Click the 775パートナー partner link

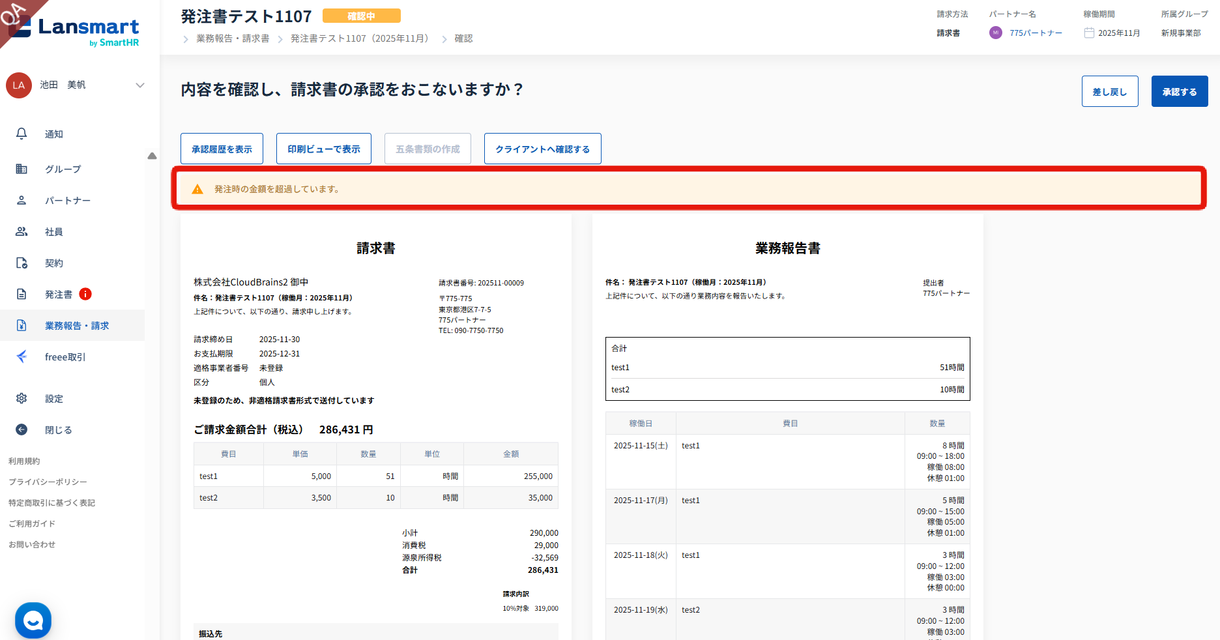[1036, 33]
